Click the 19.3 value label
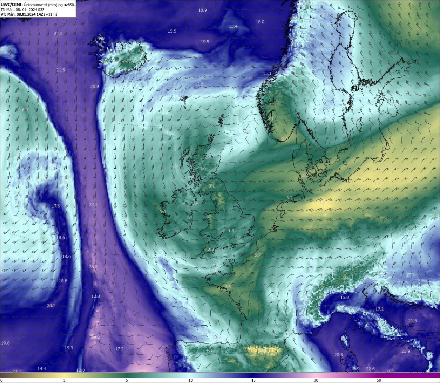440x383 pixels. coord(69,348)
